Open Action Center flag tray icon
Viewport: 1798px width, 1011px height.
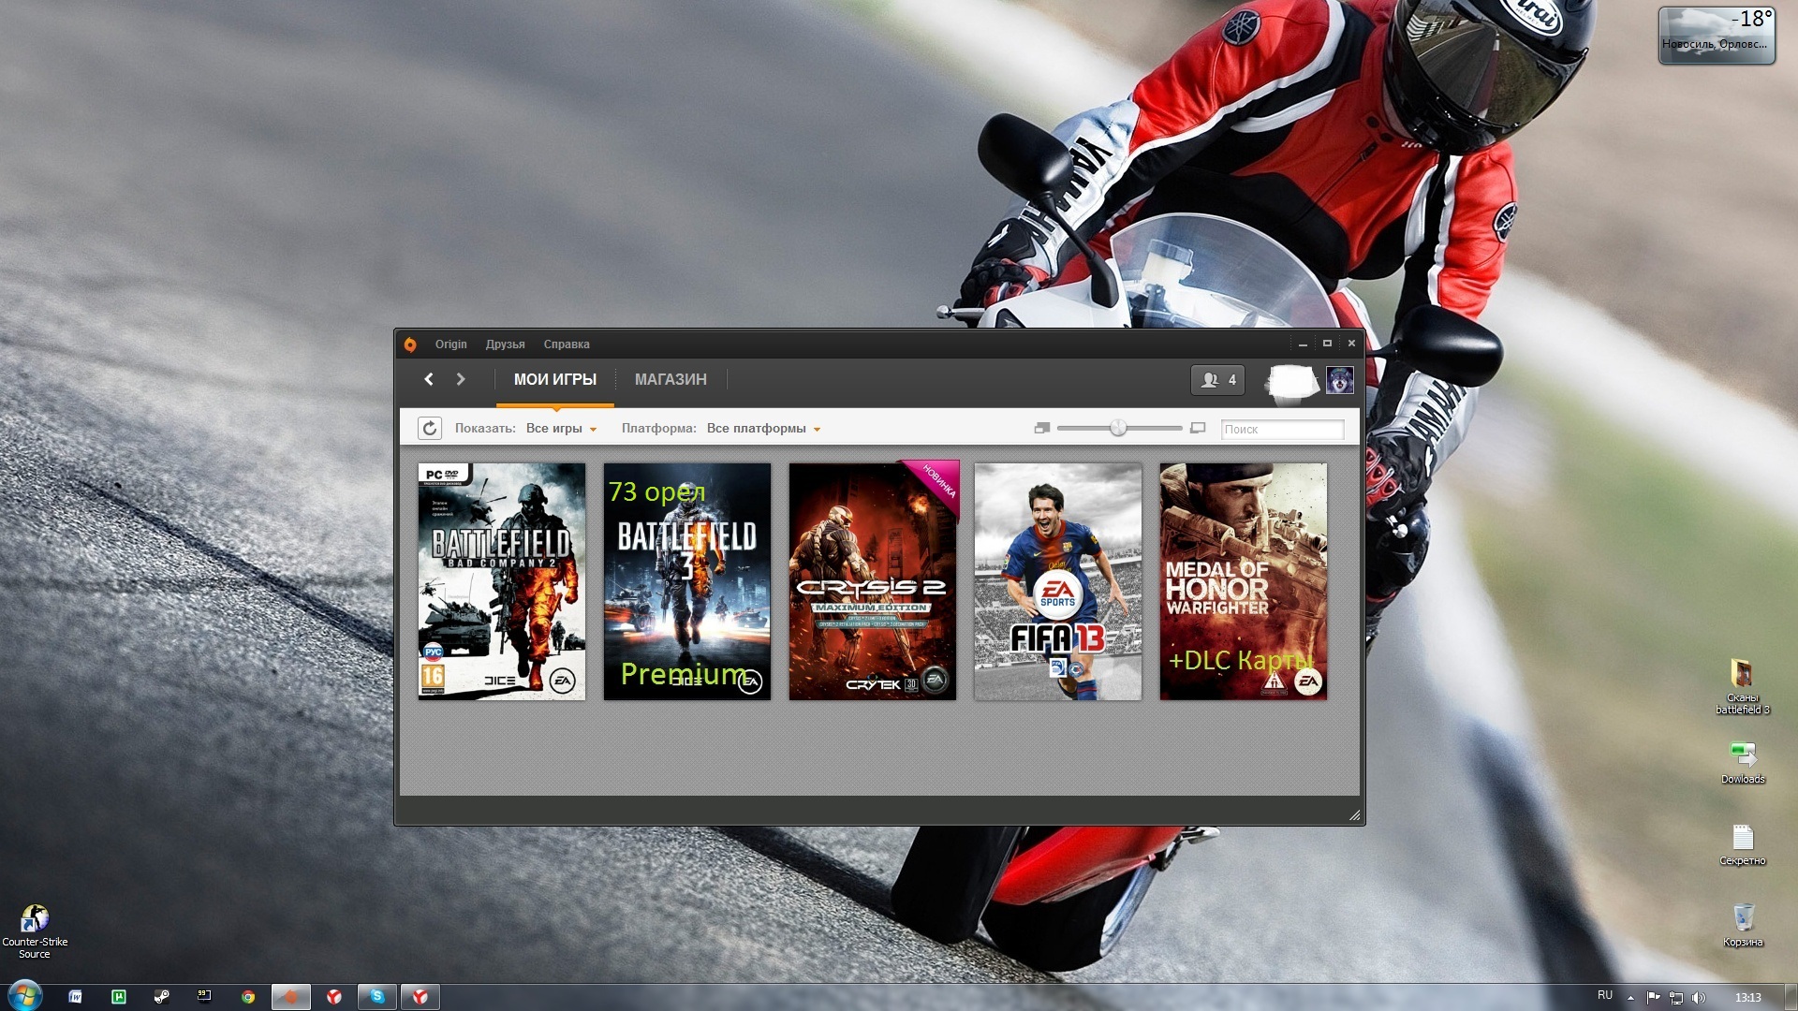coord(1654,997)
